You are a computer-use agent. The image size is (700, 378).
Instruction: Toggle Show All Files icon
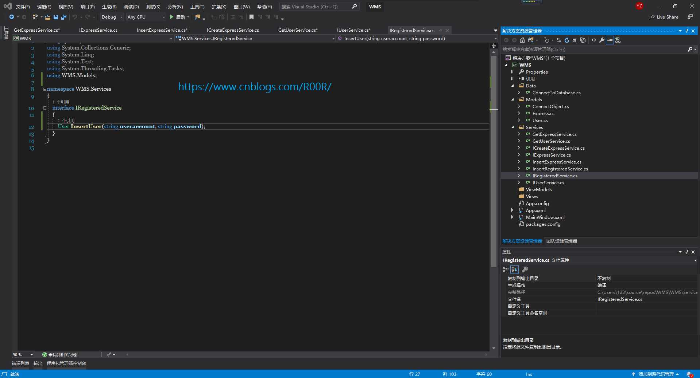[x=583, y=40]
